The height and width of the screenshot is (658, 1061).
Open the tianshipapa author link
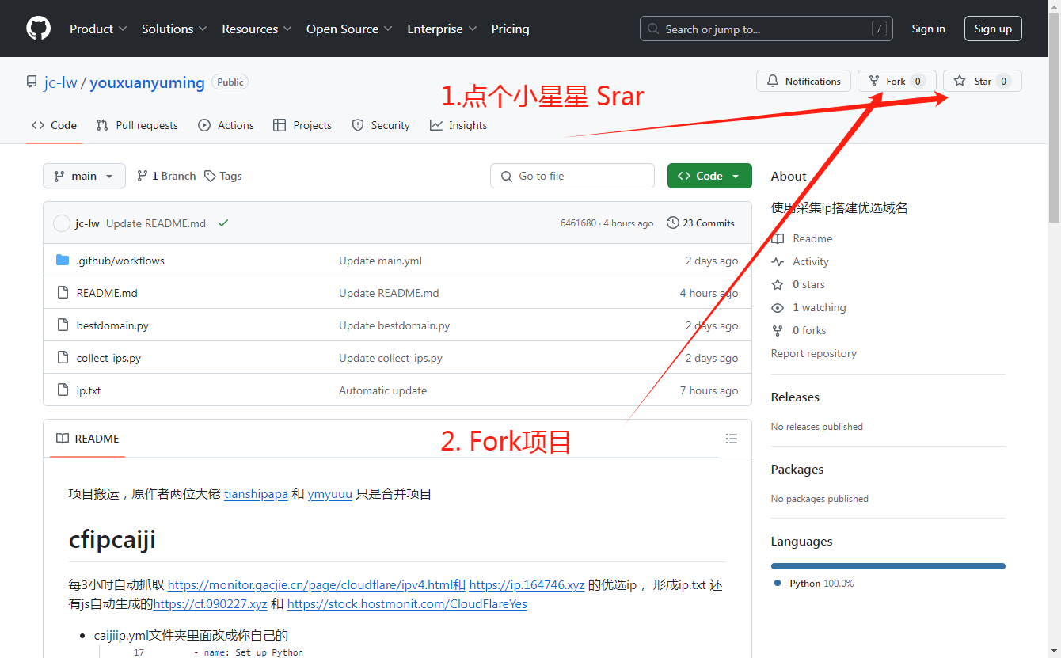point(256,494)
